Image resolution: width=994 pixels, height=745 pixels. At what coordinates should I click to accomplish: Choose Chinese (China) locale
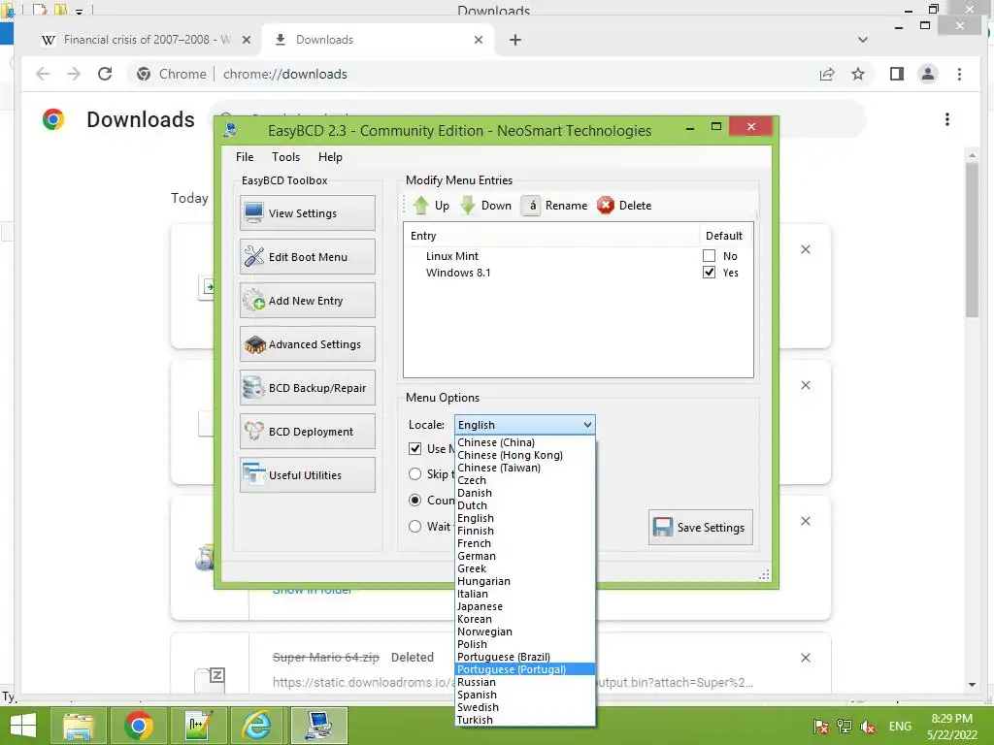tap(525, 442)
